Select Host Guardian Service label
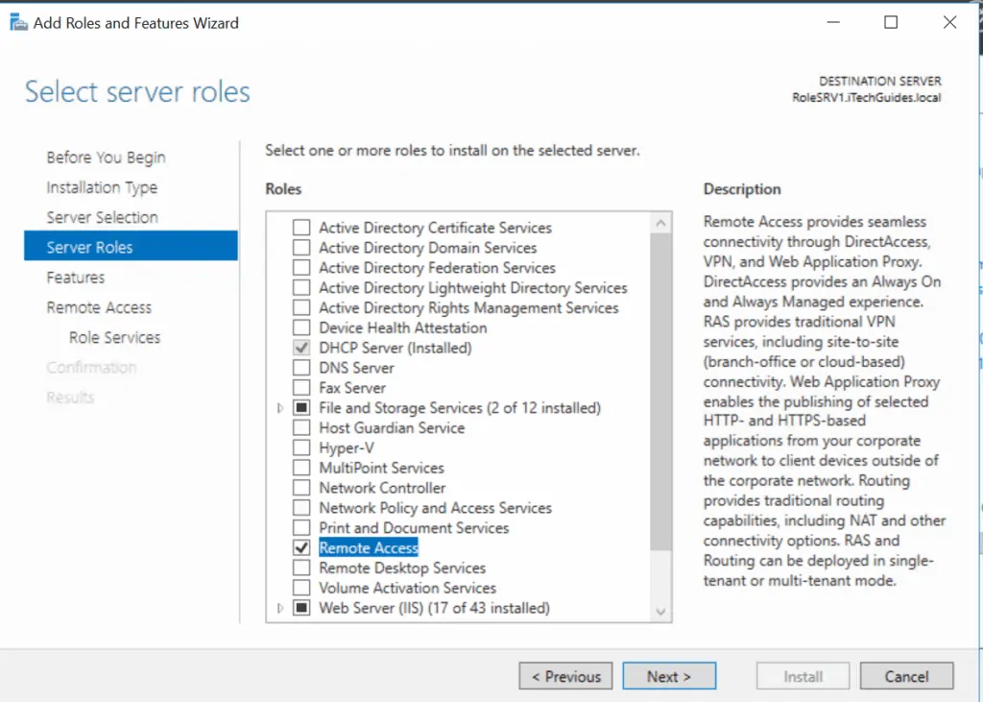Image resolution: width=983 pixels, height=702 pixels. point(392,428)
